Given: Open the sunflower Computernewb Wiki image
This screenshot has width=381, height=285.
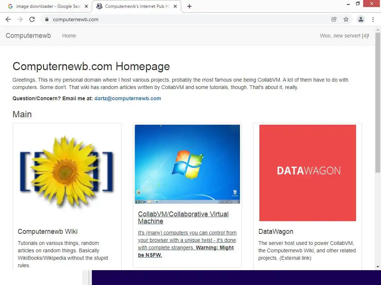Looking at the screenshot, I should click(67, 172).
